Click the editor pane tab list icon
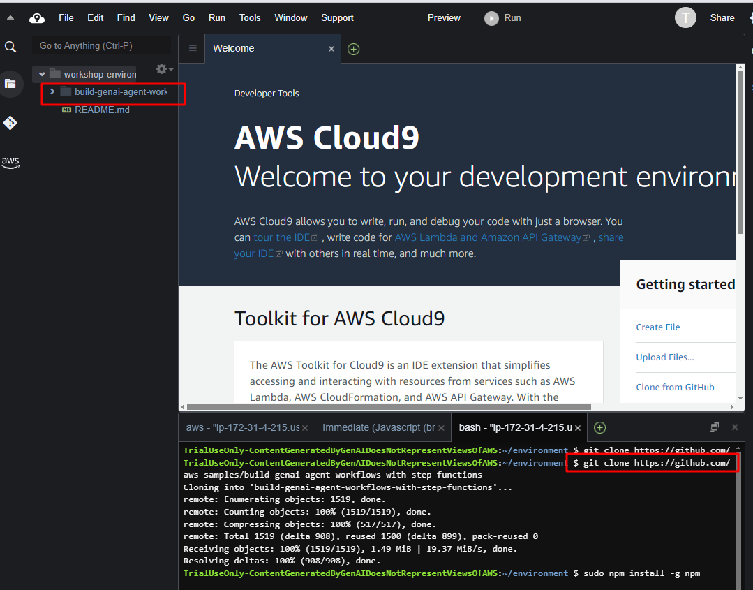Image resolution: width=753 pixels, height=590 pixels. point(193,48)
